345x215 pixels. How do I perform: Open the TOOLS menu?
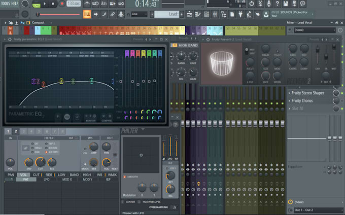6,4
